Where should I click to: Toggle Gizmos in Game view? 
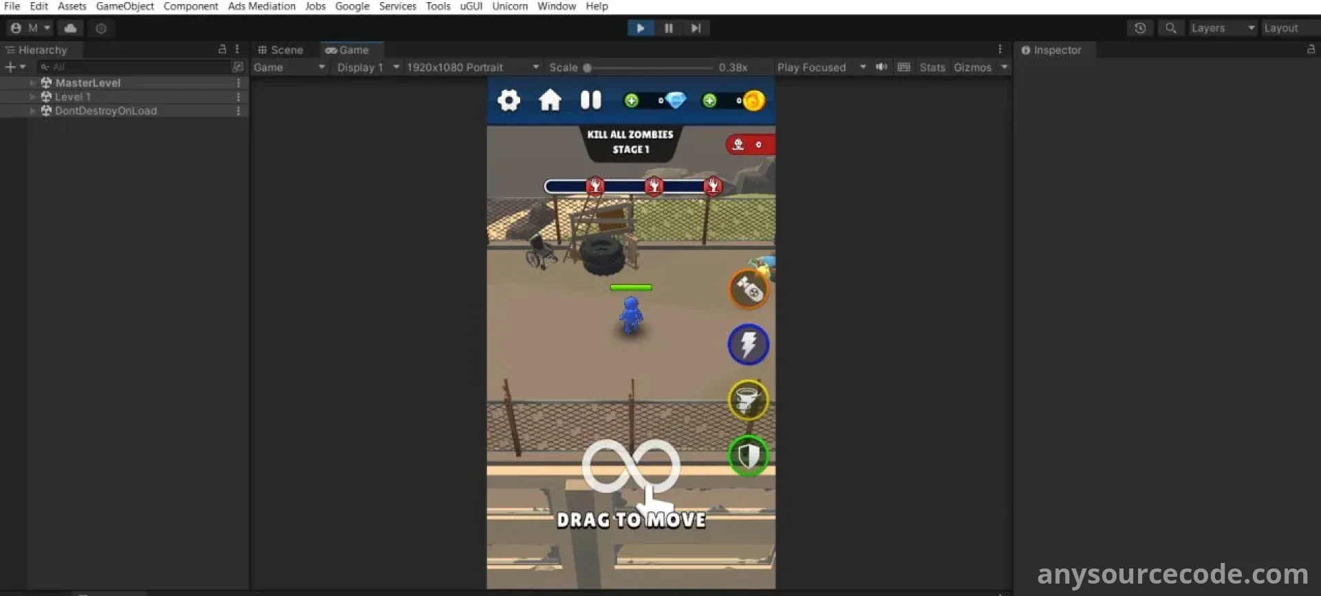point(972,67)
